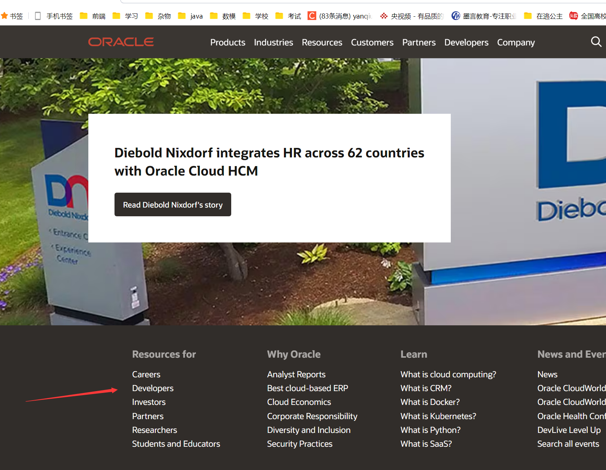
Task: Open Students and Educators link
Action: click(176, 444)
